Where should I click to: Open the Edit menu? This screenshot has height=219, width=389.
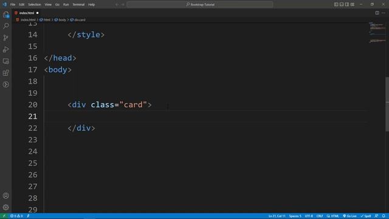(22, 4)
